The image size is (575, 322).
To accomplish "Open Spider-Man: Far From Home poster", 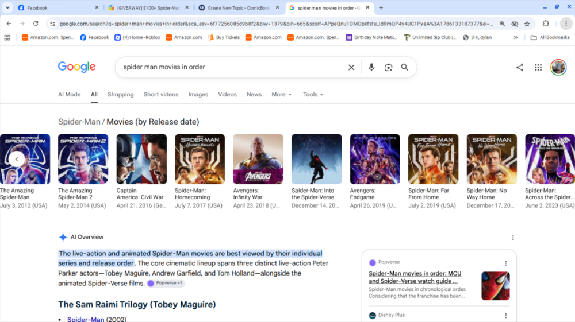I will click(x=433, y=159).
